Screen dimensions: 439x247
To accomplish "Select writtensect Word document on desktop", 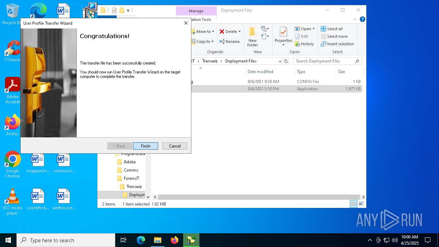I will coord(64,199).
